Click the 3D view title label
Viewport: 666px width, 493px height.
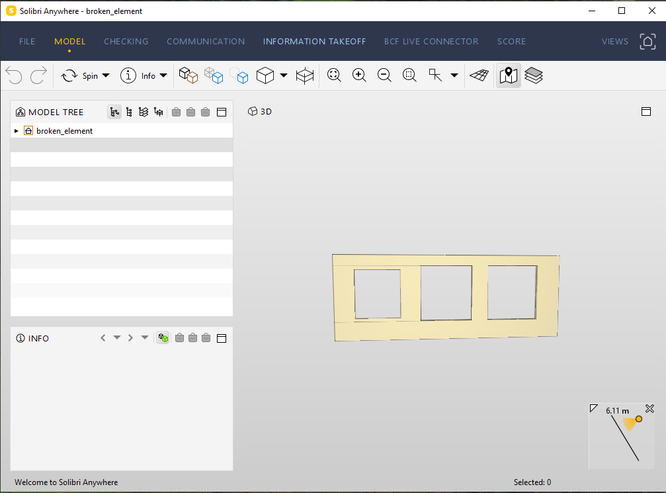[259, 111]
